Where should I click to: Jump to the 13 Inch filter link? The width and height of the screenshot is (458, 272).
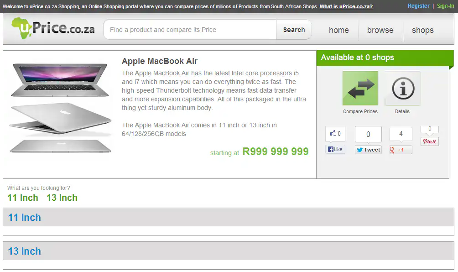click(62, 198)
